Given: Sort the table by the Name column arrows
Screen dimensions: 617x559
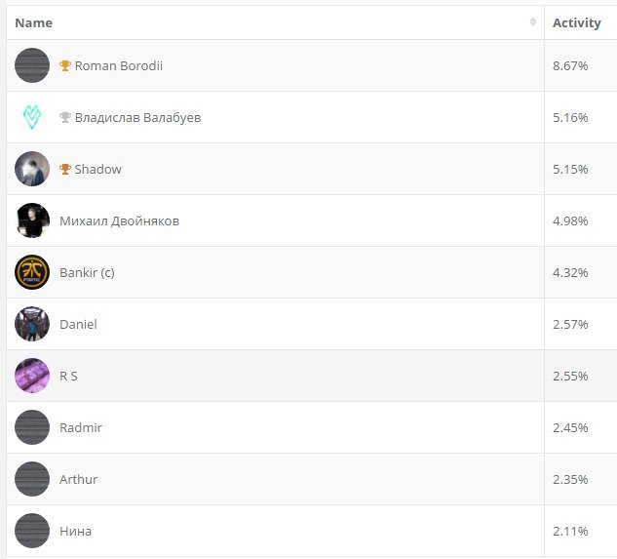Looking at the screenshot, I should [533, 22].
